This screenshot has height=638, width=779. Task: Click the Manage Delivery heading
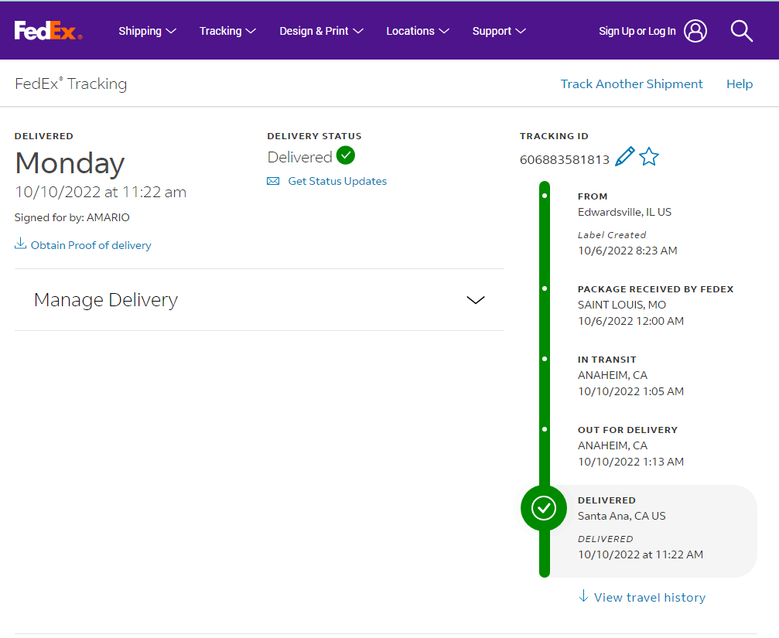point(106,300)
